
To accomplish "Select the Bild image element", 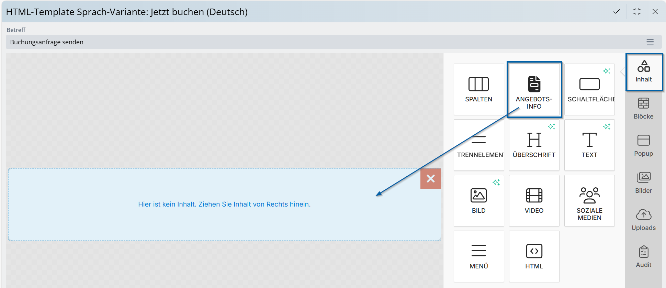I will [x=478, y=201].
